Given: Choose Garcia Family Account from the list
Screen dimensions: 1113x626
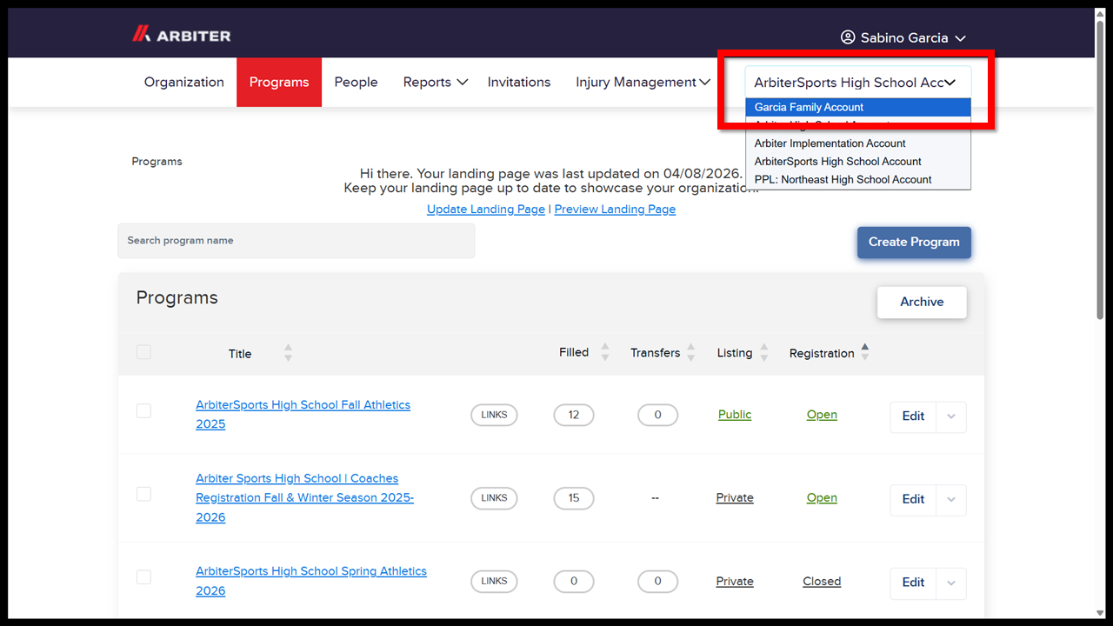Looking at the screenshot, I should (x=858, y=107).
